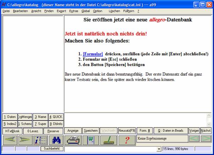Image resolution: width=214 pixels, height=155 pixels.
Task: Click the scroll down arrow of the input pane
Action: point(209,124)
